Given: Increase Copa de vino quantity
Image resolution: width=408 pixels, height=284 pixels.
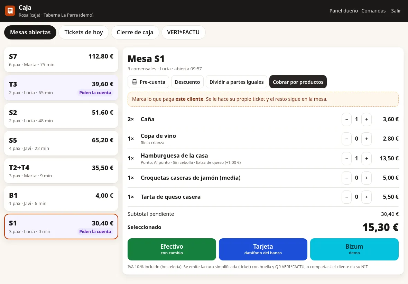Looking at the screenshot, I should pos(367,139).
